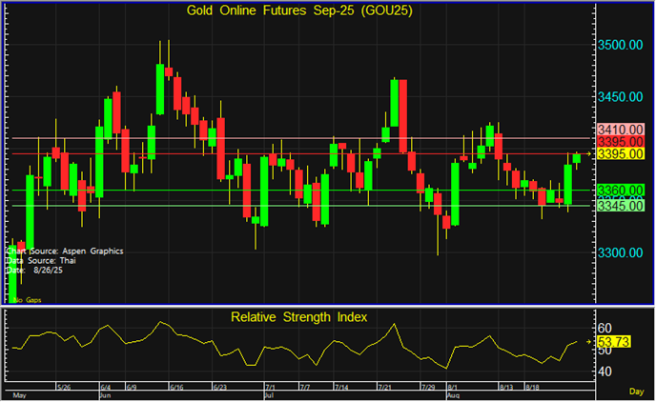Click the red 3395.00 price level label
656x402 pixels.
pos(620,141)
